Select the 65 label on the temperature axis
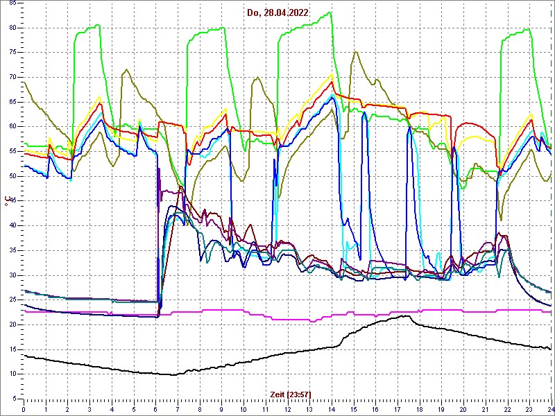This screenshot has width=555, height=416. click(11, 102)
